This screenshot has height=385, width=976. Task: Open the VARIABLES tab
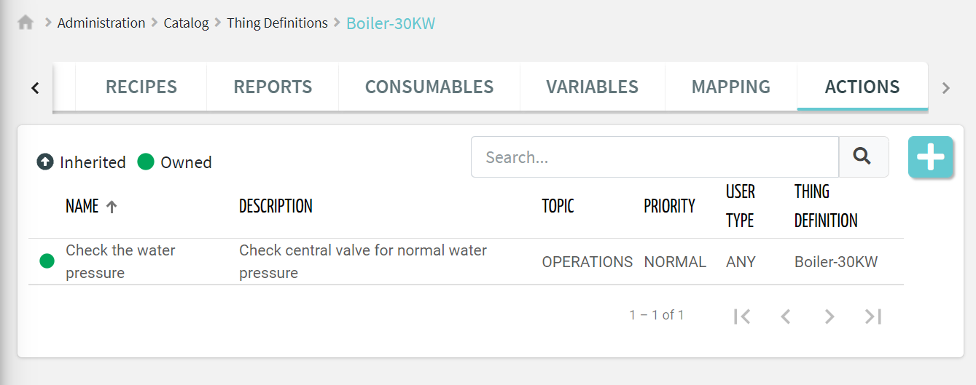(x=592, y=87)
